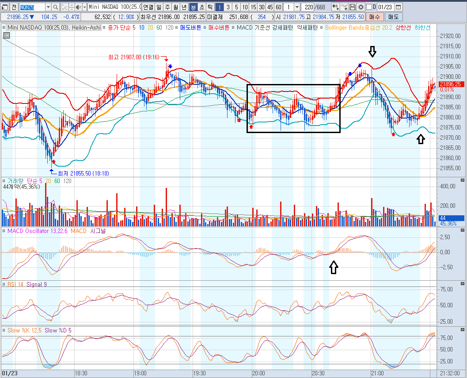
Task: Click the 미결제 open interest label
Action: tap(215, 17)
